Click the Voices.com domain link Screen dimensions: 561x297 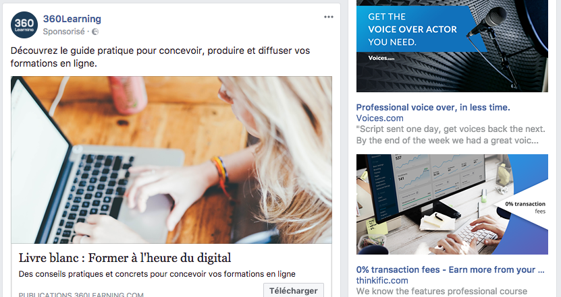(379, 118)
